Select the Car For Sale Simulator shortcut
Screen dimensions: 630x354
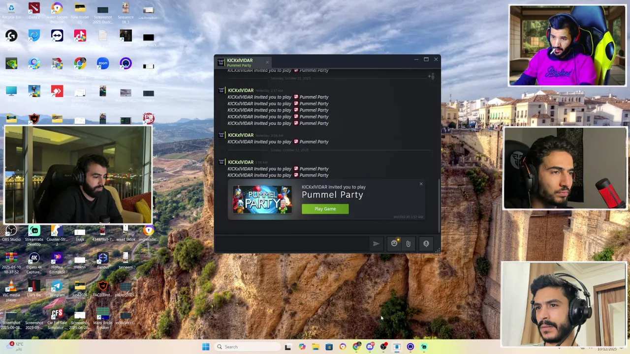click(x=57, y=319)
